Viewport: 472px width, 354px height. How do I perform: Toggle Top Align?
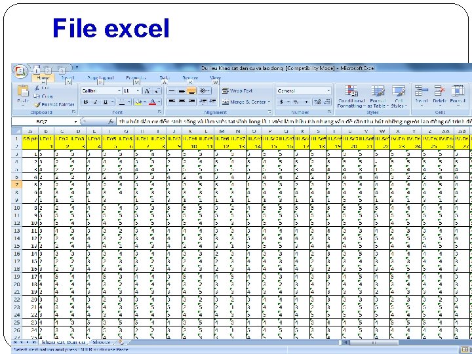click(x=172, y=91)
